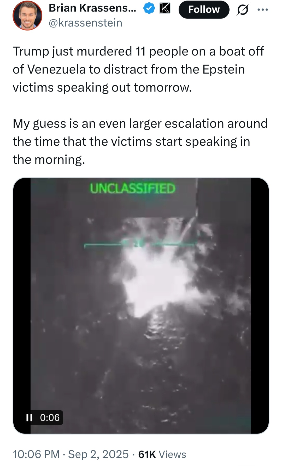
Task: Click the green targeting line in video
Action: (x=140, y=245)
